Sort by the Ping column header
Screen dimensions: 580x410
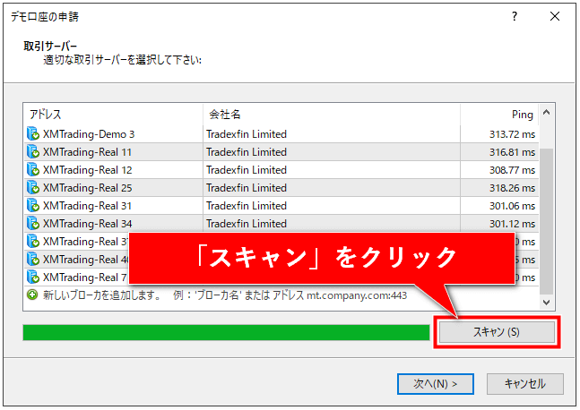(x=499, y=115)
